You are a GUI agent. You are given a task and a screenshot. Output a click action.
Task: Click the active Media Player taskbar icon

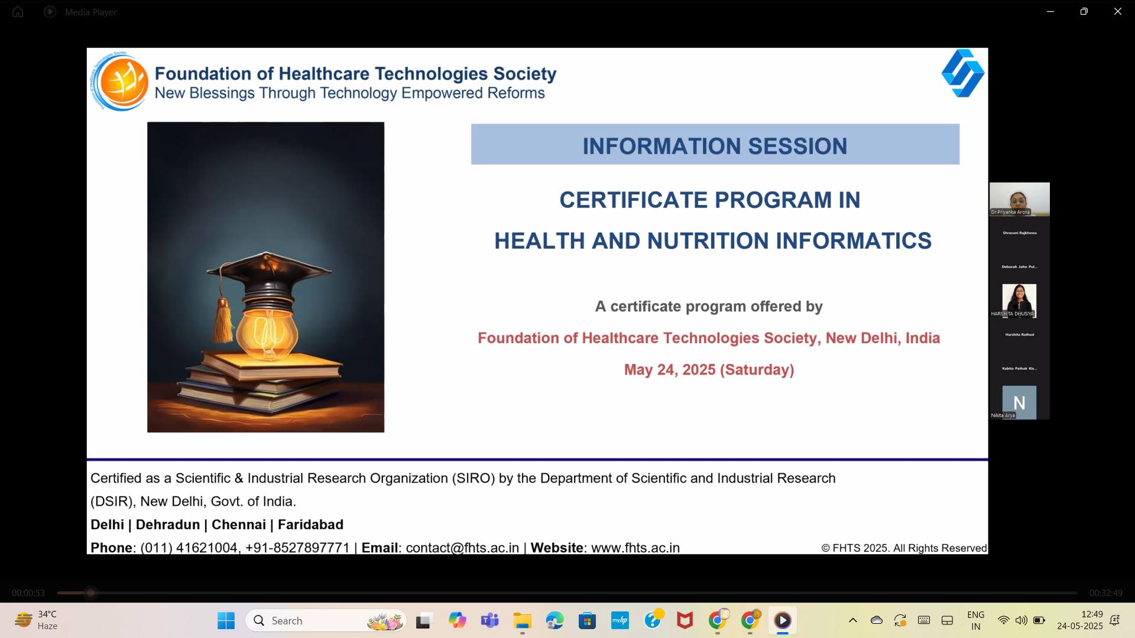pyautogui.click(x=783, y=620)
